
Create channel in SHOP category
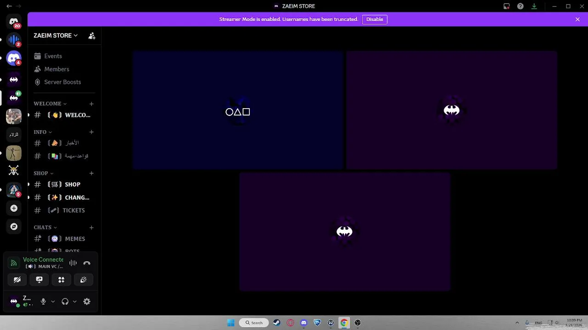point(91,173)
